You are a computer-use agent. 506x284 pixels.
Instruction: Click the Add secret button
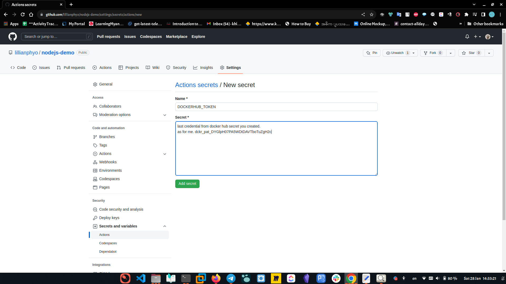187,184
